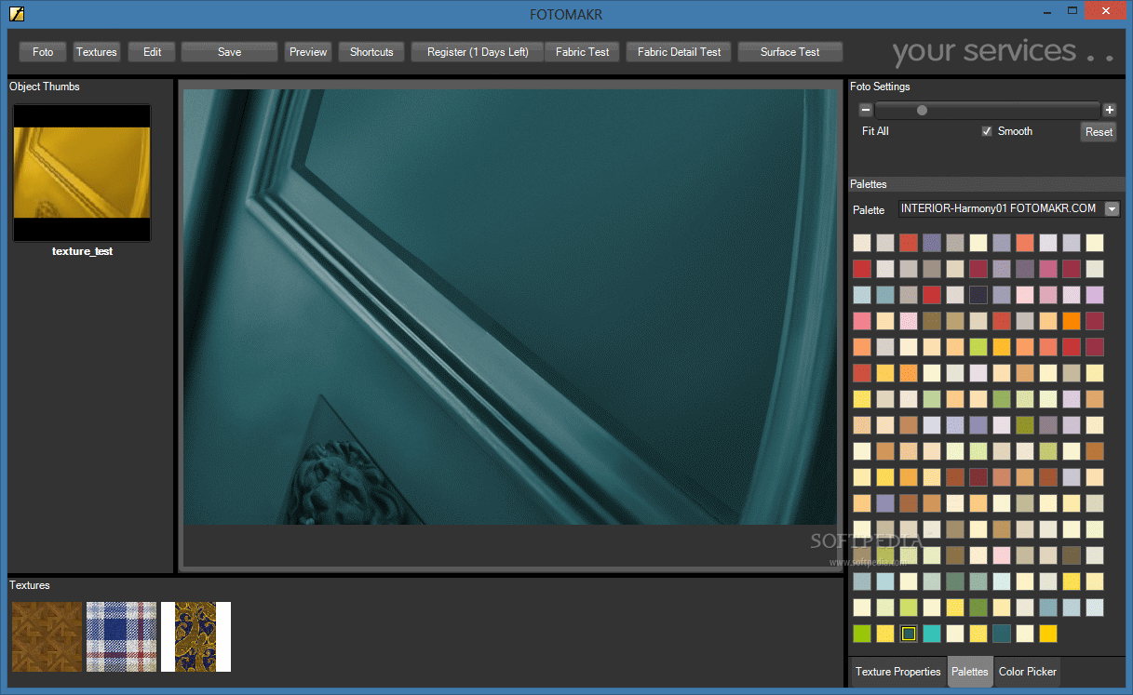Open the Shortcuts button

(x=371, y=52)
